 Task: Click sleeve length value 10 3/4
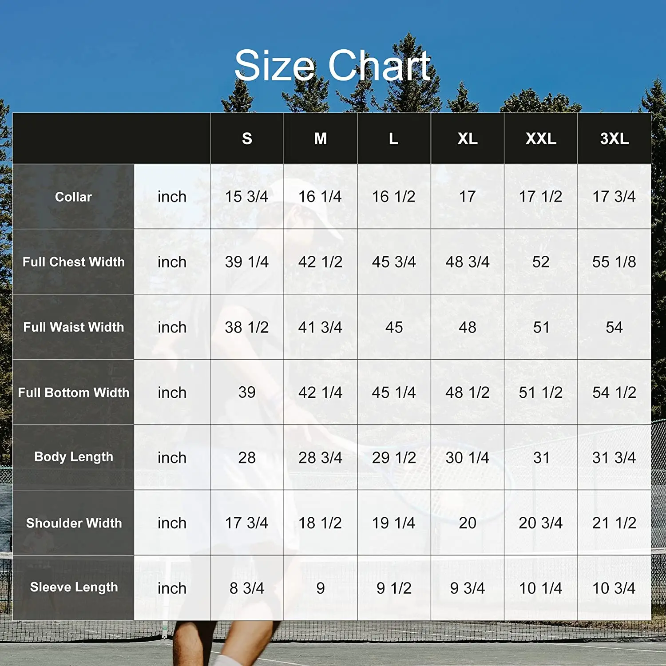tap(614, 588)
